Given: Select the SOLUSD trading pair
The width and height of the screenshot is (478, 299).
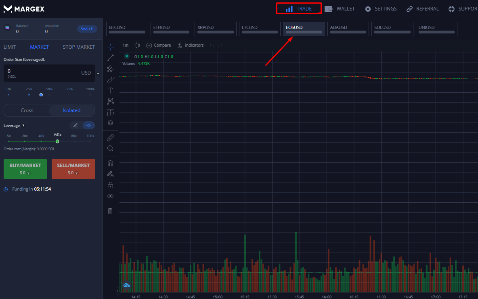Looking at the screenshot, I should tap(392, 29).
